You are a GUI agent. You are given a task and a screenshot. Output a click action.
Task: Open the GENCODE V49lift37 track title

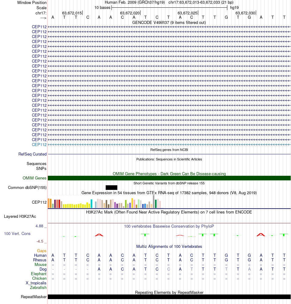pos(169,22)
